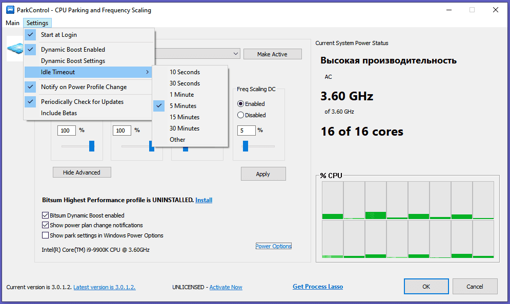The width and height of the screenshot is (510, 304).
Task: Toggle Show power plan change notifications
Action: click(x=45, y=225)
